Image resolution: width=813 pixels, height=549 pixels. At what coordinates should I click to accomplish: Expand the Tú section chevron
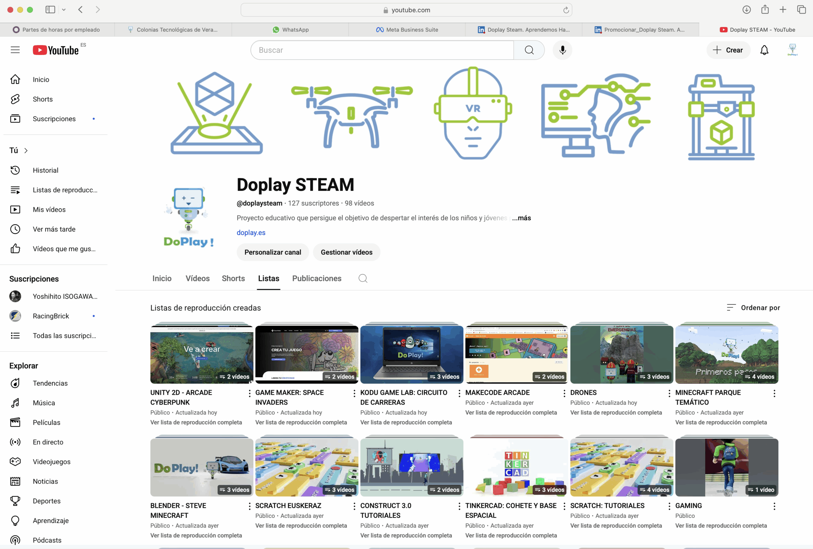click(26, 151)
